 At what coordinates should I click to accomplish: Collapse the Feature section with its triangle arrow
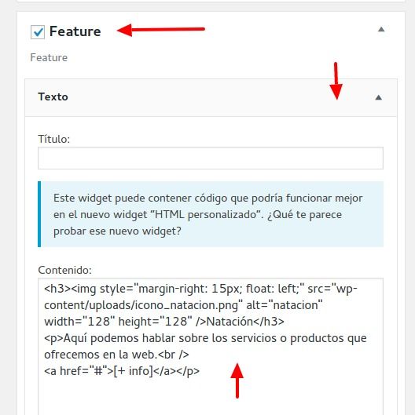pos(381,29)
